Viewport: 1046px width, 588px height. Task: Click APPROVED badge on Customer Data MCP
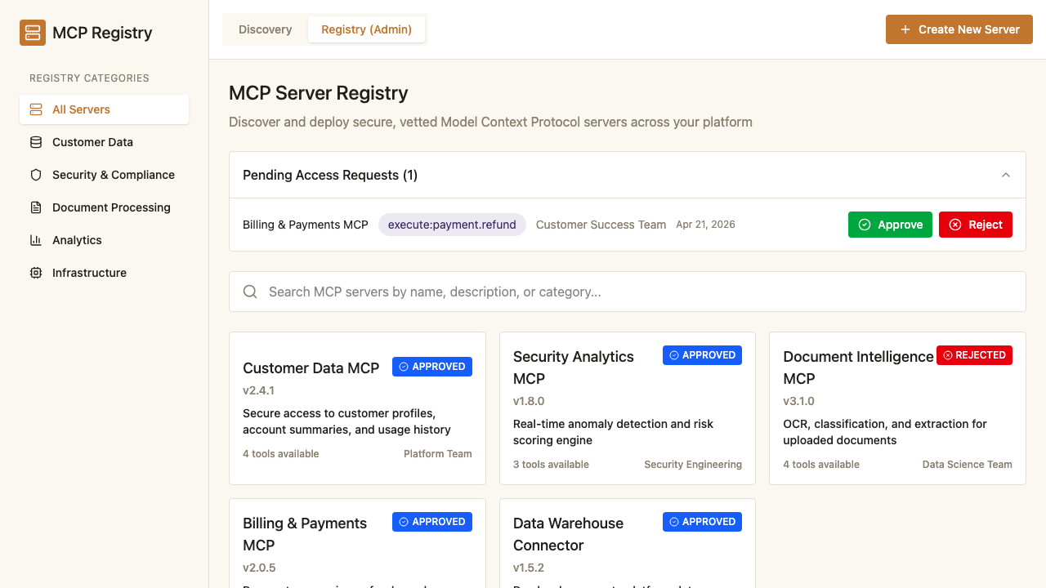tap(432, 367)
